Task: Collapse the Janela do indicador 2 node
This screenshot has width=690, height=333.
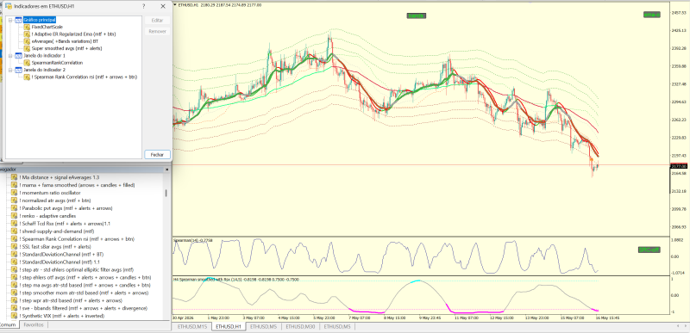Action: (x=10, y=70)
